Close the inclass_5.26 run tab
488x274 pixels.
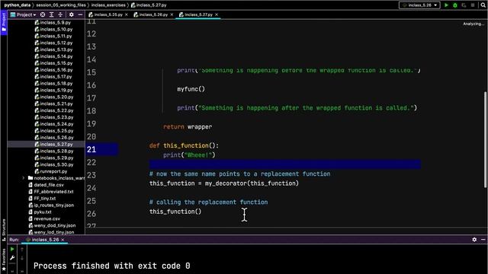pyautogui.click(x=63, y=240)
